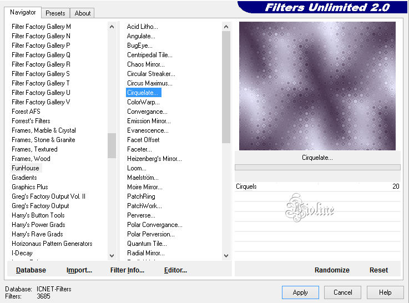Select Frames, Stone & Granite
409x303 pixels.
(x=43, y=140)
